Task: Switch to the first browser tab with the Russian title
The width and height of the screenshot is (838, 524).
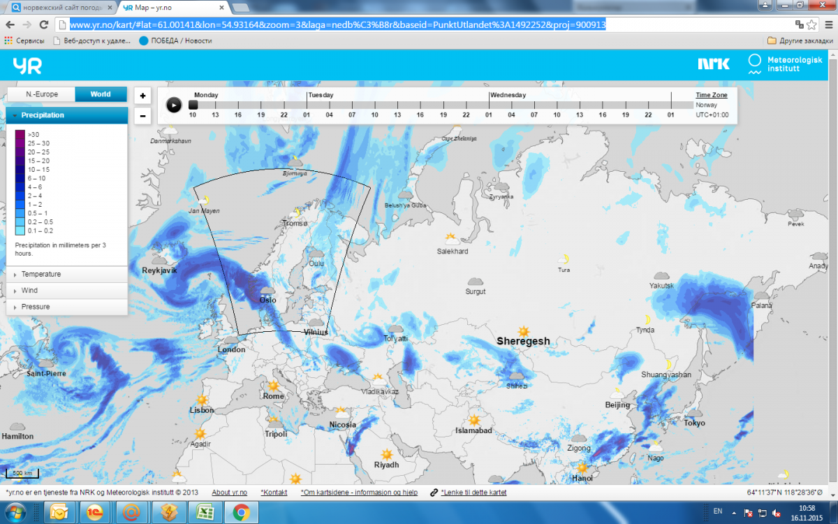Action: [59, 7]
